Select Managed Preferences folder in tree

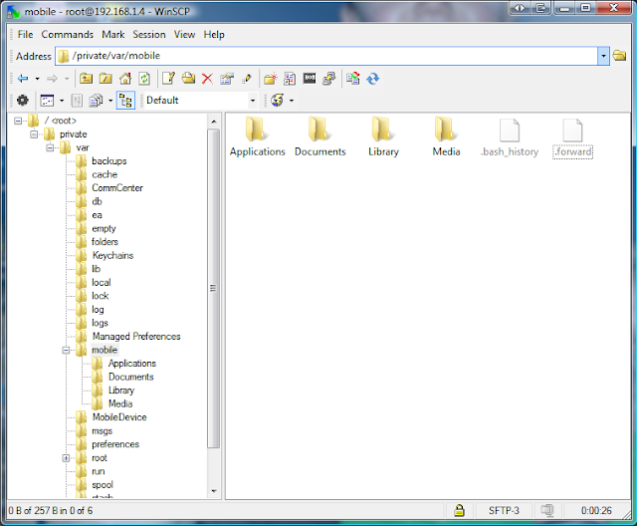pos(136,336)
